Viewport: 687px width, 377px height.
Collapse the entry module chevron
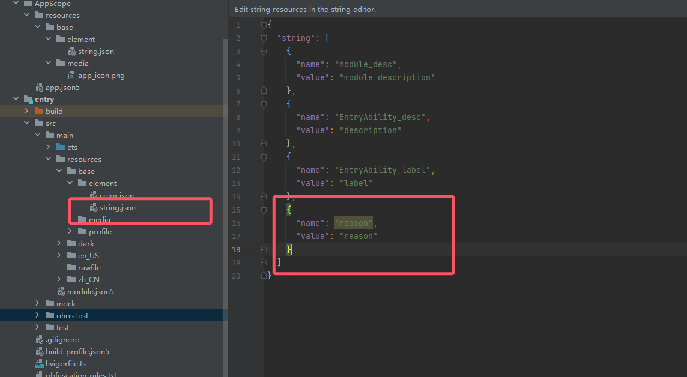point(16,99)
